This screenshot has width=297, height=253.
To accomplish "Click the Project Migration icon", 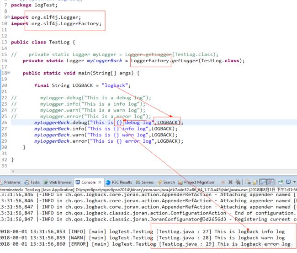I will pyautogui.click(x=180, y=183).
